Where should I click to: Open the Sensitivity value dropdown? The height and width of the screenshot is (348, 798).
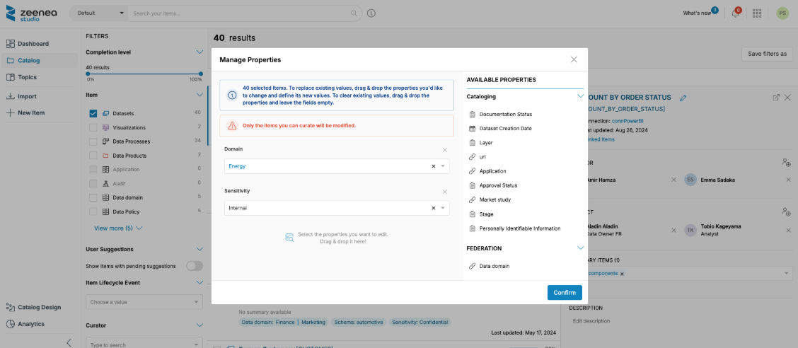444,208
